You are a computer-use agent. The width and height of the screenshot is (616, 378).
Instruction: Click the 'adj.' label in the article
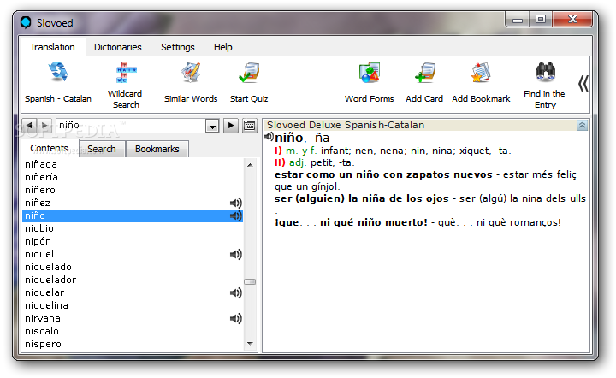(298, 162)
